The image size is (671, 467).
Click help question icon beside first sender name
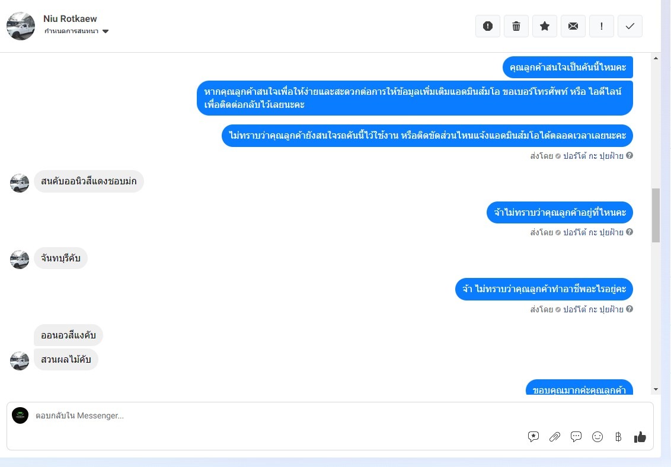(630, 155)
